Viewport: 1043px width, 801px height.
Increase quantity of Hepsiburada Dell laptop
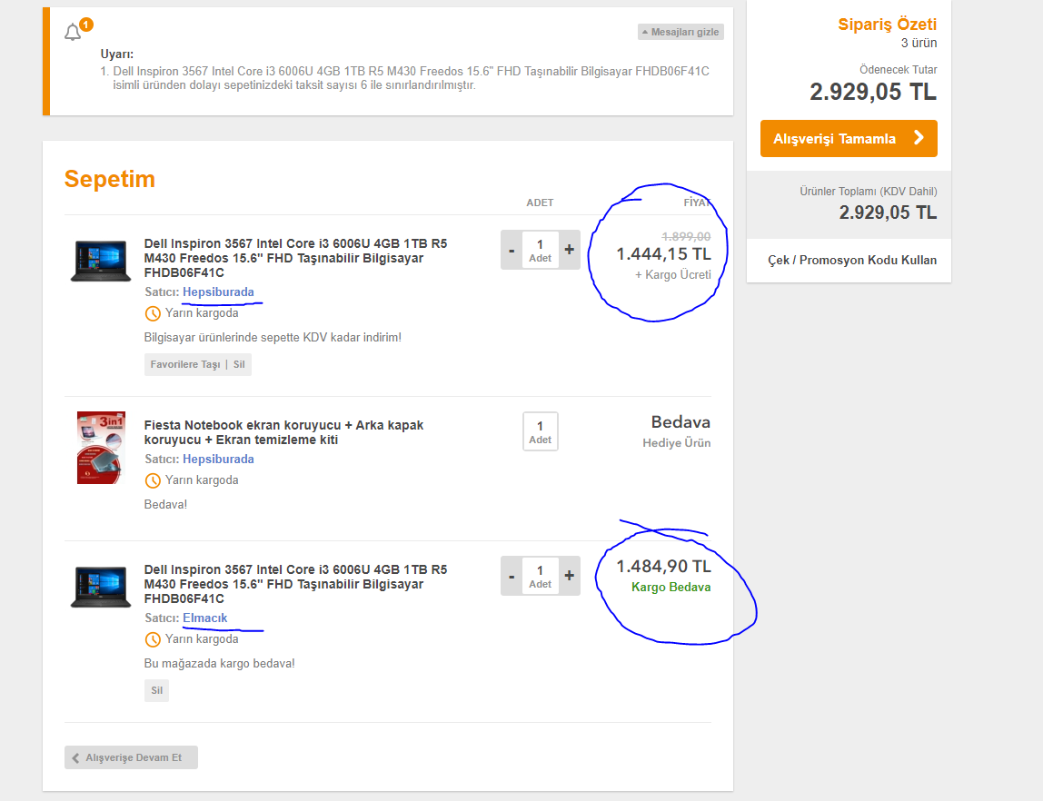coord(570,250)
